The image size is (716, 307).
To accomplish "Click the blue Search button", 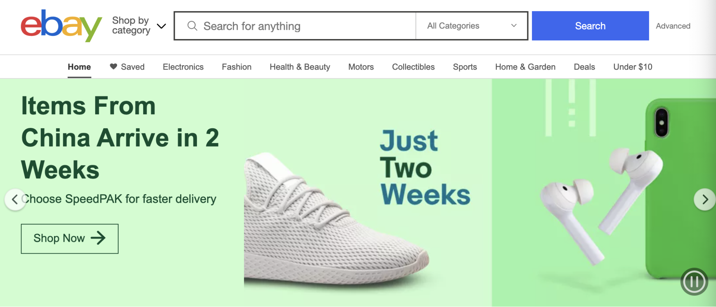I will (x=590, y=26).
